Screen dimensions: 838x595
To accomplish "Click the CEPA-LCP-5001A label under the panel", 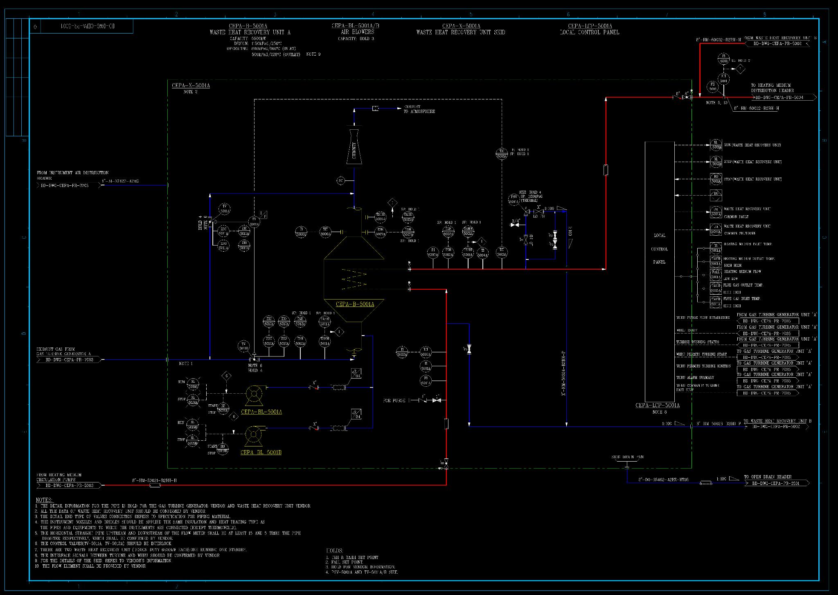I will point(657,406).
